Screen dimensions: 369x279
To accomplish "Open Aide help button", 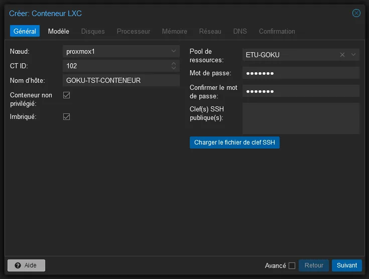I will pyautogui.click(x=26, y=265).
